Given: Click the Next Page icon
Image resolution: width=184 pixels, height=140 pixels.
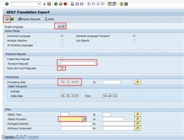Looking at the screenshot, I should click(98, 4).
